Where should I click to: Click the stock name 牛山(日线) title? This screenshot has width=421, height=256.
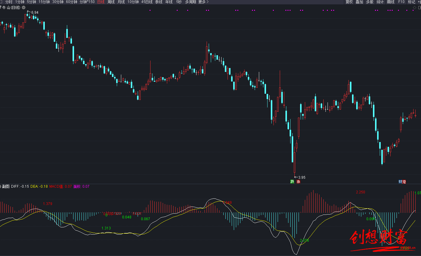(x=11, y=7)
